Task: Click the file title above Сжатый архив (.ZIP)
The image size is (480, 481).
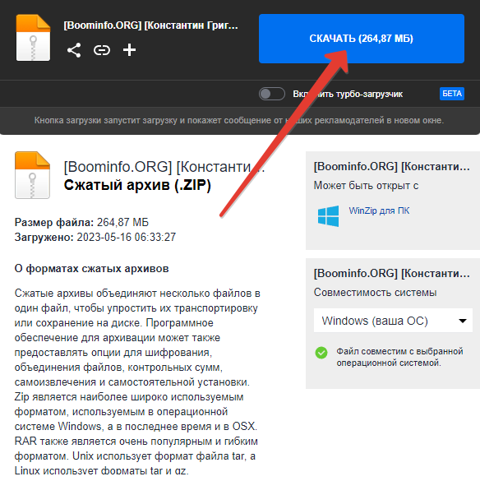Action: (164, 167)
